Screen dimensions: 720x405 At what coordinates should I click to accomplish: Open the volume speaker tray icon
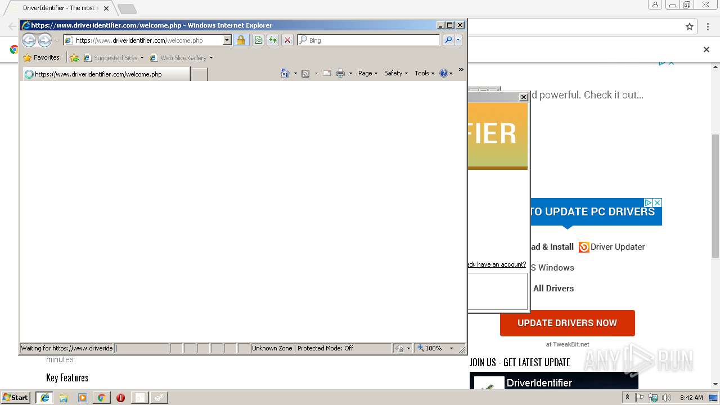(x=666, y=398)
